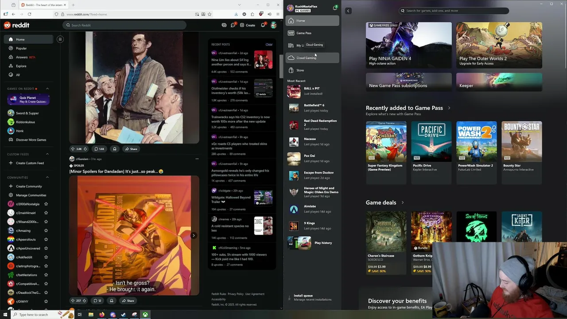Bookmark this page with star icon
Viewport: 567px width, 319px height.
pyautogui.click(x=210, y=14)
